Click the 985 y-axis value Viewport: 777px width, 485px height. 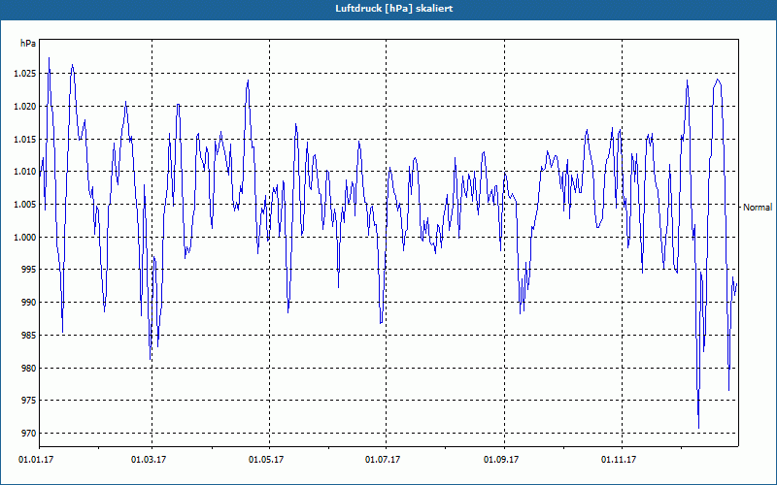pos(29,335)
